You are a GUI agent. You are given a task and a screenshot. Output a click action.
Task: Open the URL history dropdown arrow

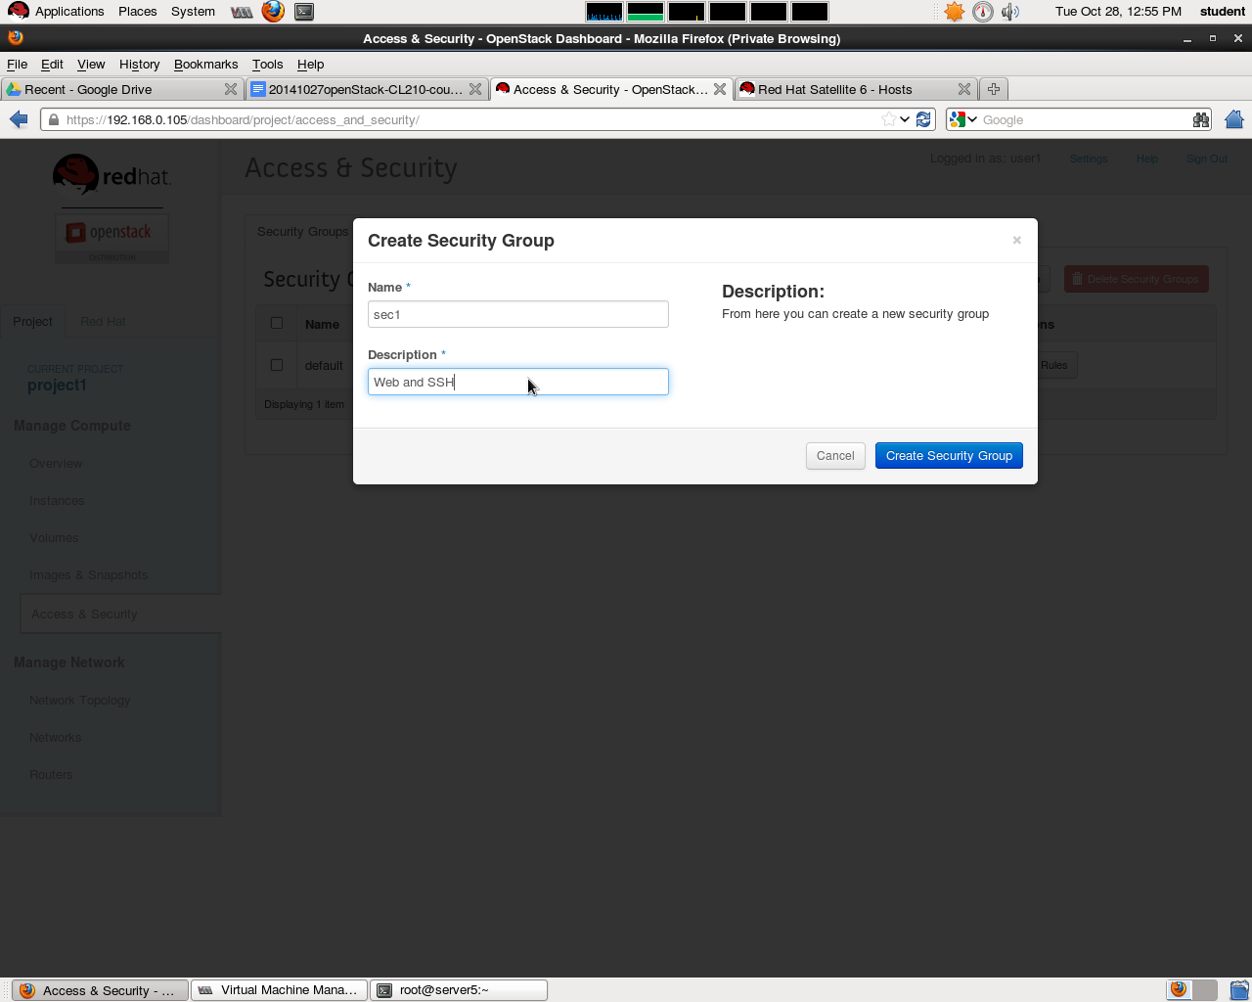click(x=905, y=119)
